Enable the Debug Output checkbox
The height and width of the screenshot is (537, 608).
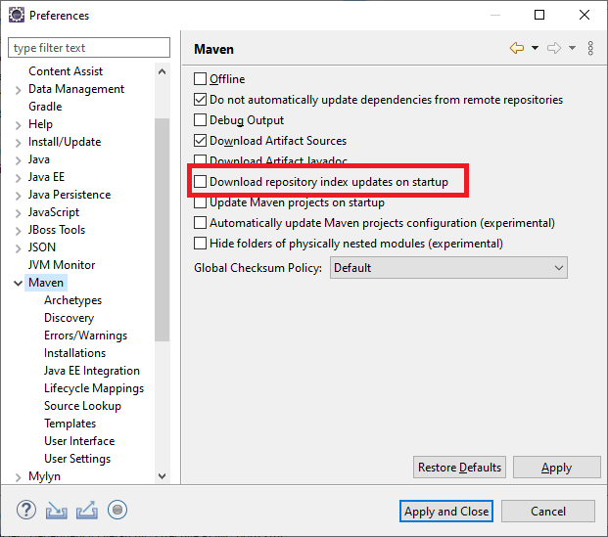tap(200, 120)
